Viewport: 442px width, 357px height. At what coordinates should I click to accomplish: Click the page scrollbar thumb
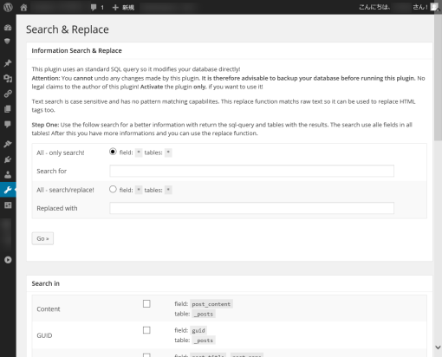438,76
